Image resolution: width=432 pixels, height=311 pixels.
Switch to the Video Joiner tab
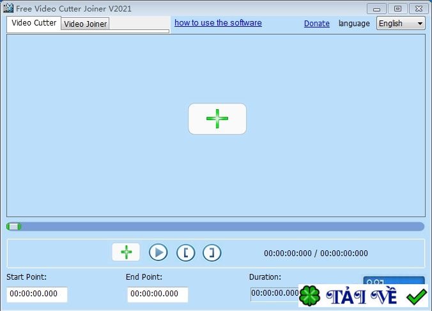[x=85, y=24]
